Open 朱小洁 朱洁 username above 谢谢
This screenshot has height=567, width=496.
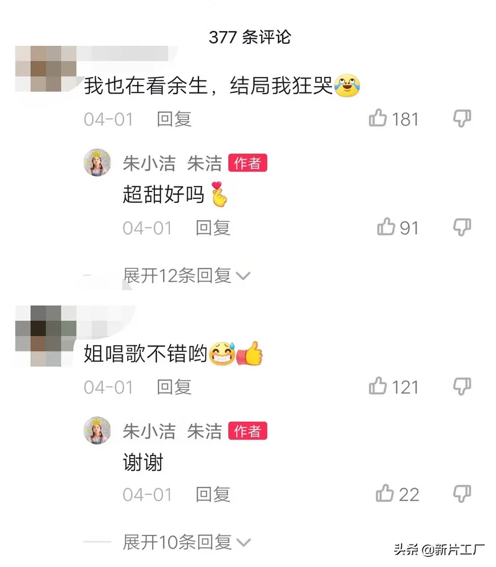(172, 431)
